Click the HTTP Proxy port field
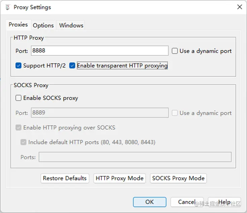Screen dimensions: 247x213 coord(100,51)
